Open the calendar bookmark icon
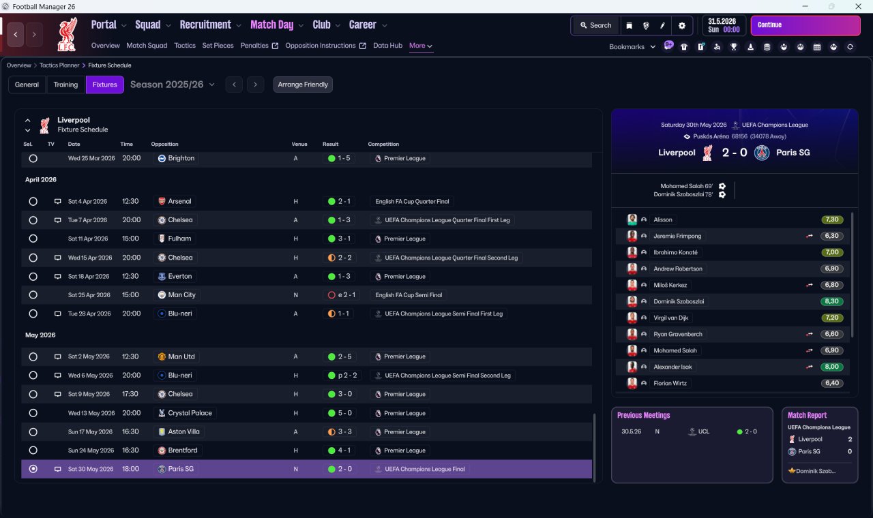Image resolution: width=873 pixels, height=518 pixels. tap(817, 47)
